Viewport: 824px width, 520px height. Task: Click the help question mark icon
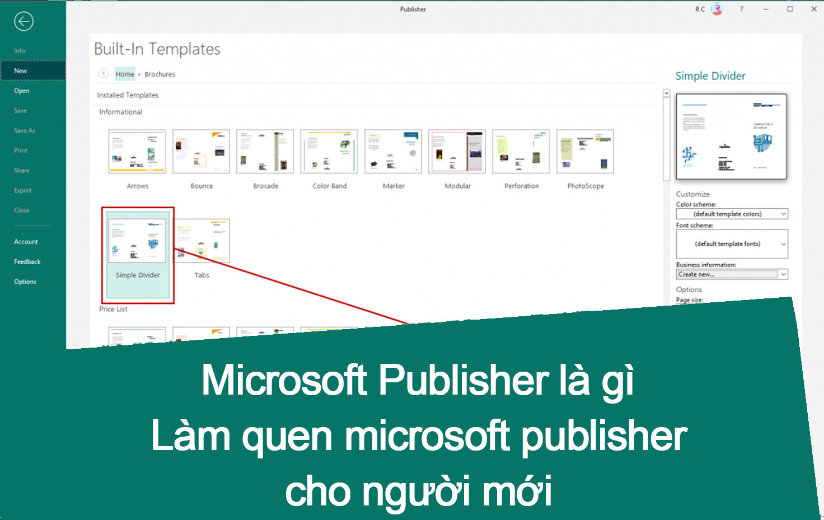point(742,9)
